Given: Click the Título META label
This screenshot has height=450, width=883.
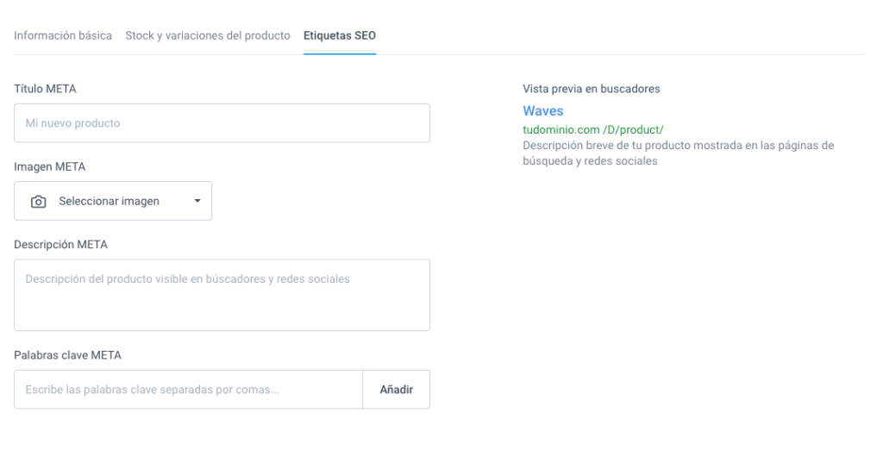Looking at the screenshot, I should coord(45,89).
